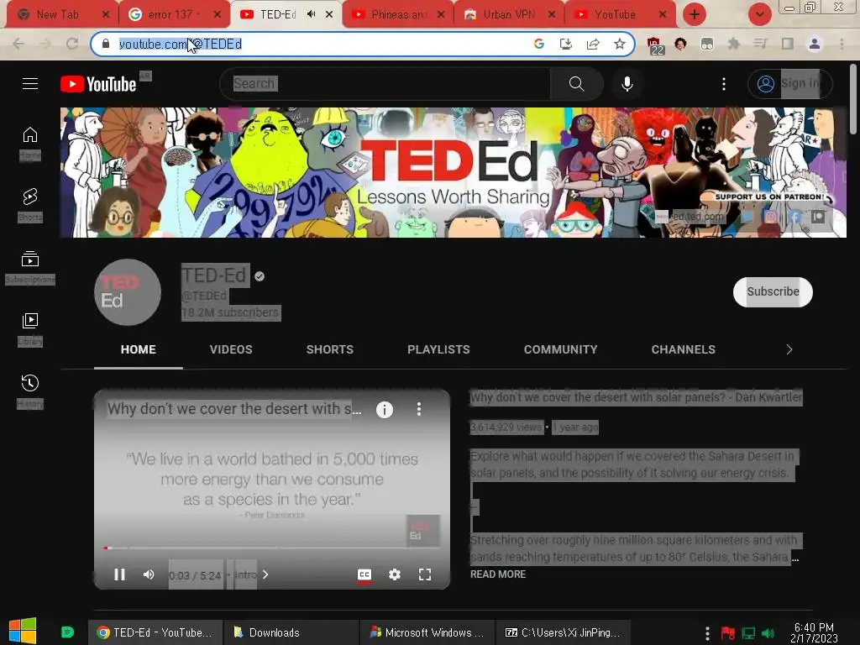Click the share page icon in address bar
This screenshot has width=860, height=645.
(593, 44)
